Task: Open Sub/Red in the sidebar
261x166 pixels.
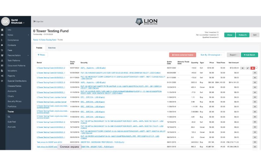Action: 11,122
